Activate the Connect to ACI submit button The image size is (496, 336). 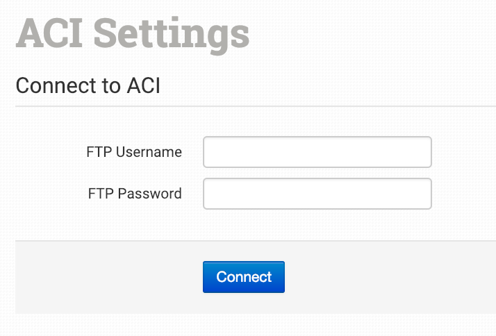(244, 277)
